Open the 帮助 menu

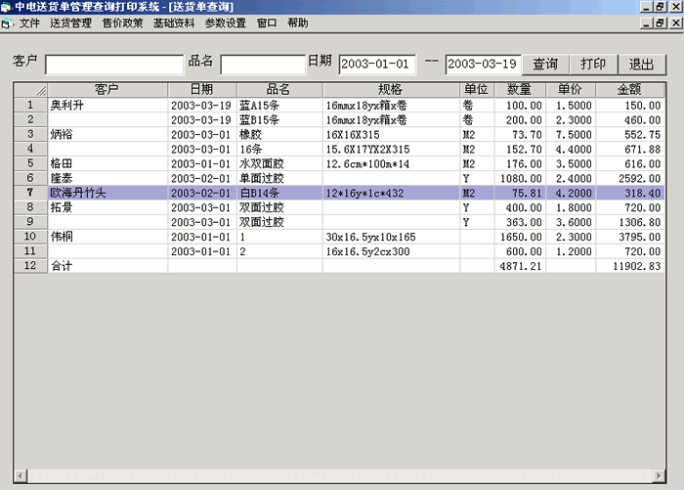[x=297, y=22]
